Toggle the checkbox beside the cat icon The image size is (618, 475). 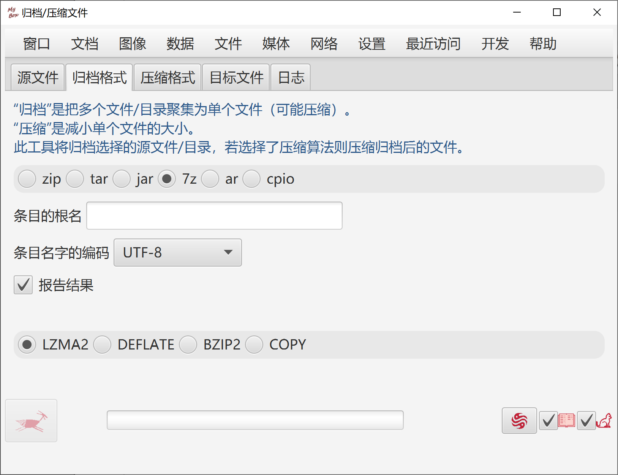click(586, 421)
